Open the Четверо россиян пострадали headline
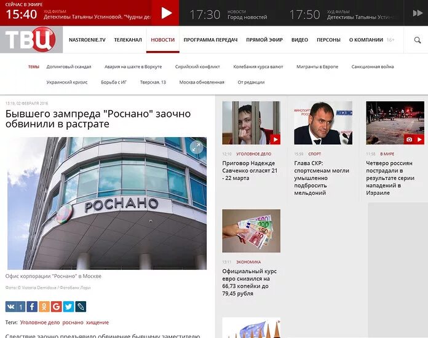Viewport: 428px width, 338px height. point(390,178)
